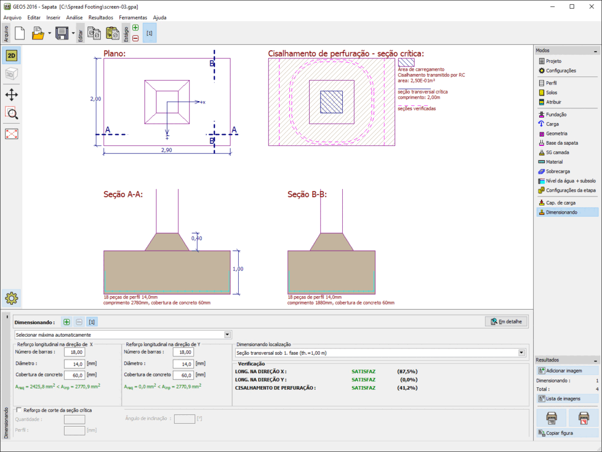Open SG camada mode

pyautogui.click(x=567, y=152)
